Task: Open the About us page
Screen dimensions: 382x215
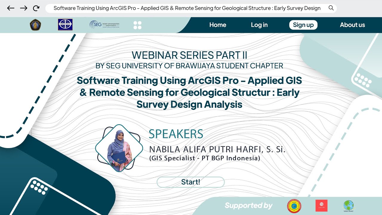Action: point(352,25)
